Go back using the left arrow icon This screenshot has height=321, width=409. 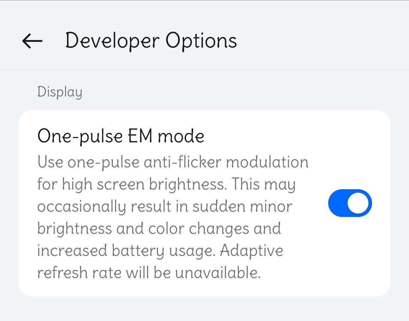32,41
